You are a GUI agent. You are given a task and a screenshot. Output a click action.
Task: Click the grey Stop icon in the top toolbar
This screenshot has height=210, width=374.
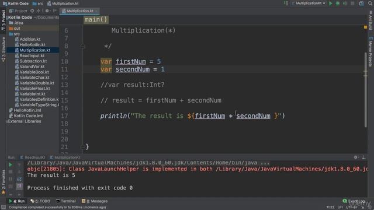352,3
